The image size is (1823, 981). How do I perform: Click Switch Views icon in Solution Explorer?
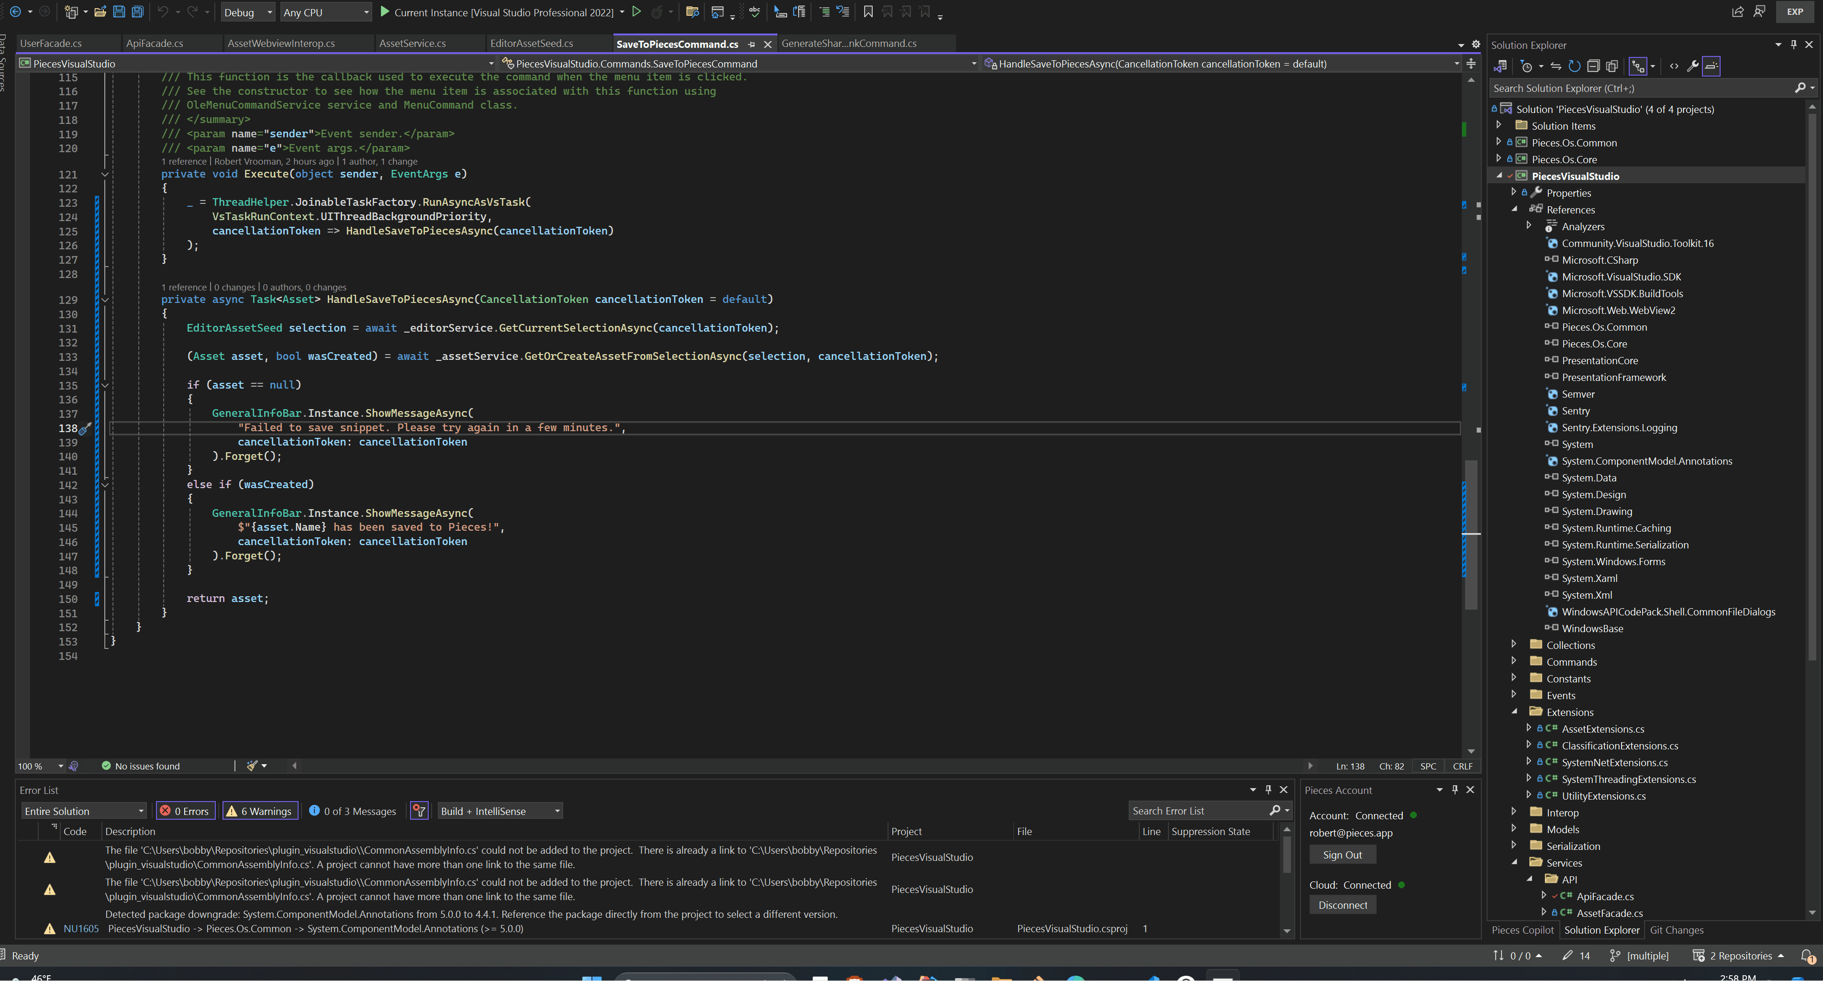coord(1500,67)
